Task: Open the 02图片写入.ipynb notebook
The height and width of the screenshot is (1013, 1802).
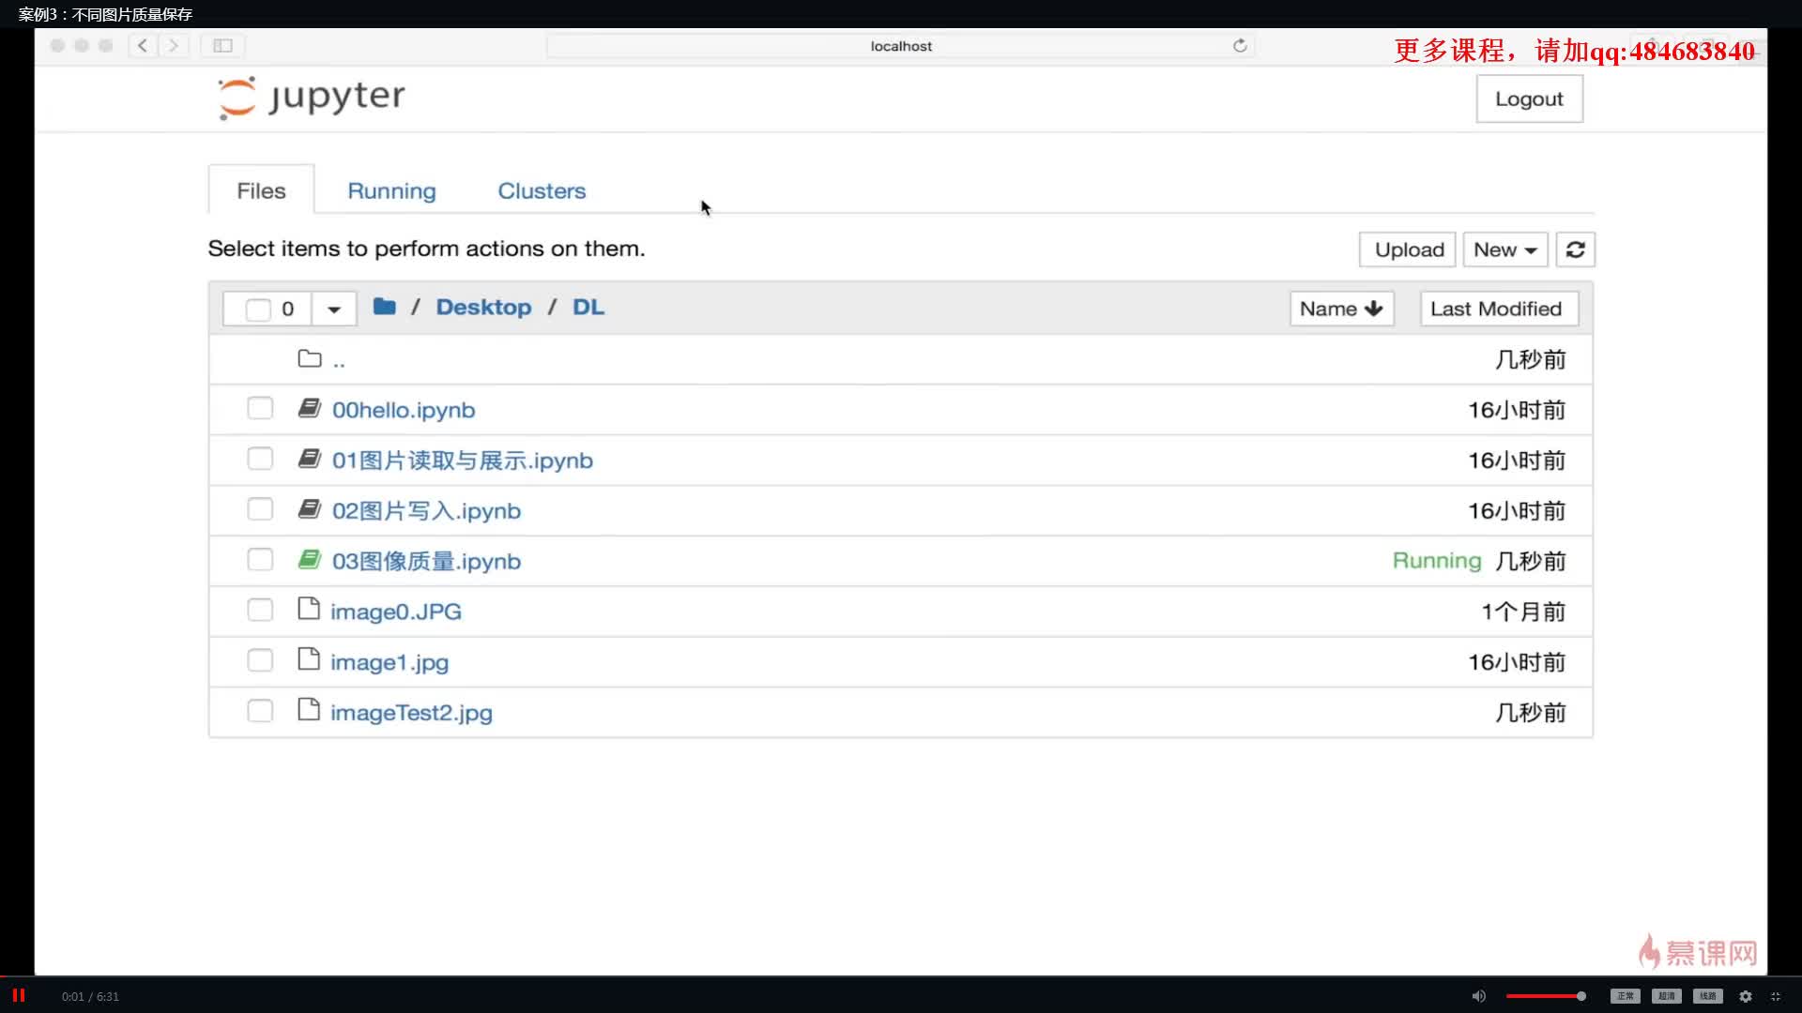Action: pyautogui.click(x=426, y=511)
